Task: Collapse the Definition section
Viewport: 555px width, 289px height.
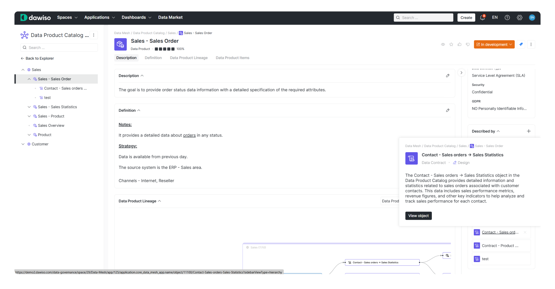Action: tap(139, 110)
